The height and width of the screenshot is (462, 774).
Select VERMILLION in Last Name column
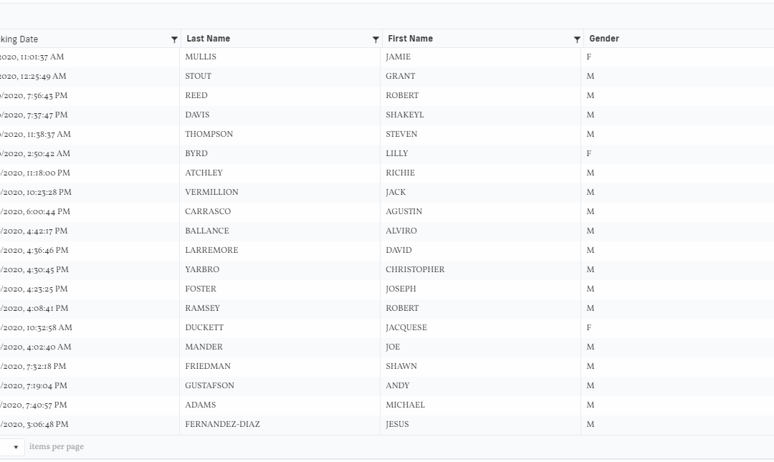[211, 193]
